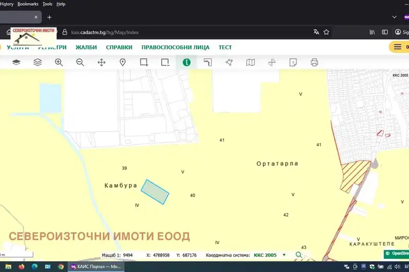The height and width of the screenshot is (272, 409).
Task: Click the map section number 42
Action: (286, 215)
